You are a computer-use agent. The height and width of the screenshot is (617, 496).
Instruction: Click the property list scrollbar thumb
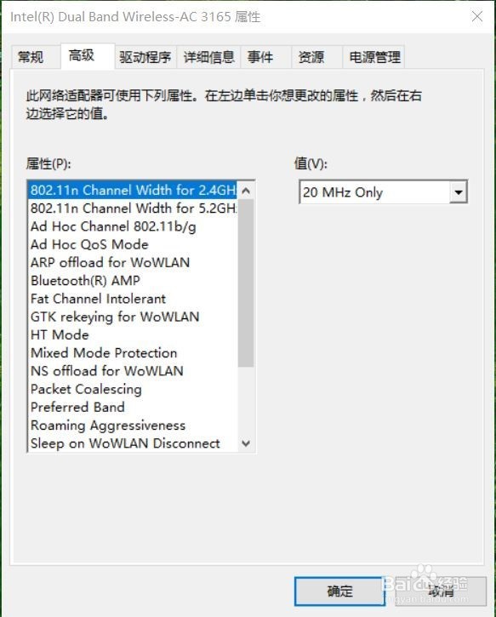click(246, 283)
